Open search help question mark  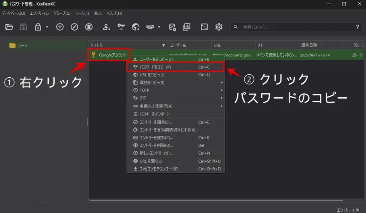click(357, 27)
